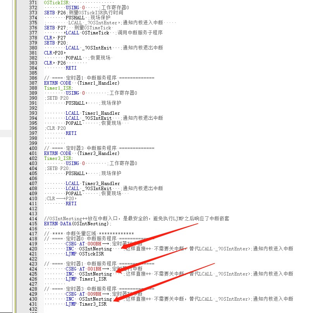Click commented ;CLR P20 on line 410
The width and height of the screenshot is (329, 313).
click(x=60, y=199)
